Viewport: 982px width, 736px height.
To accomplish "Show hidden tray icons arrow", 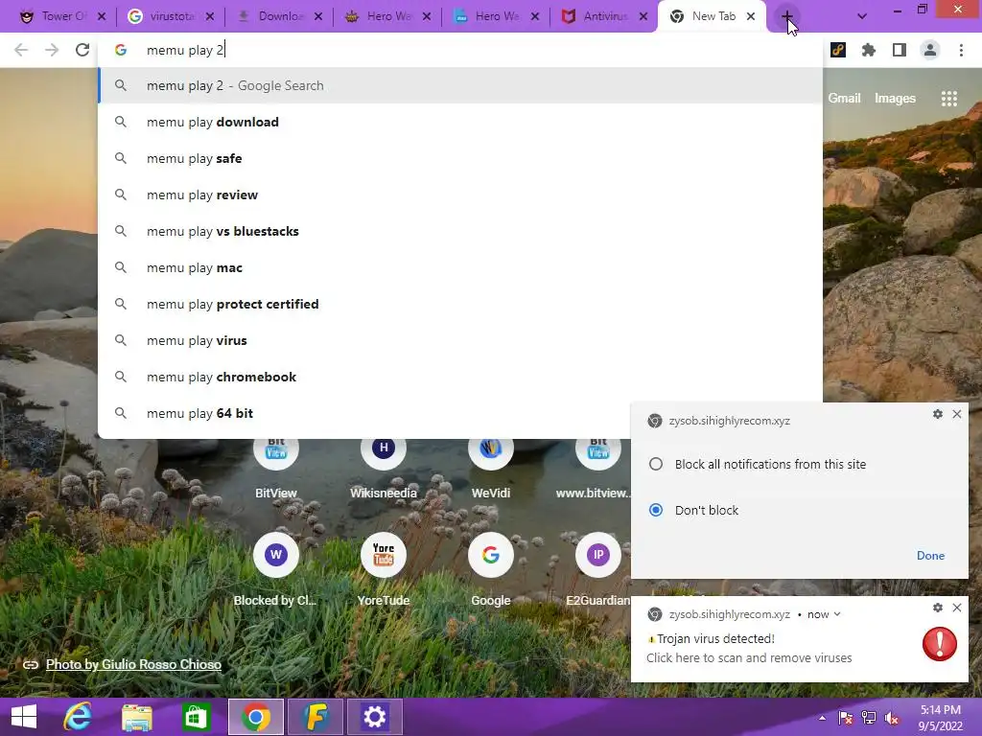I will pos(822,718).
